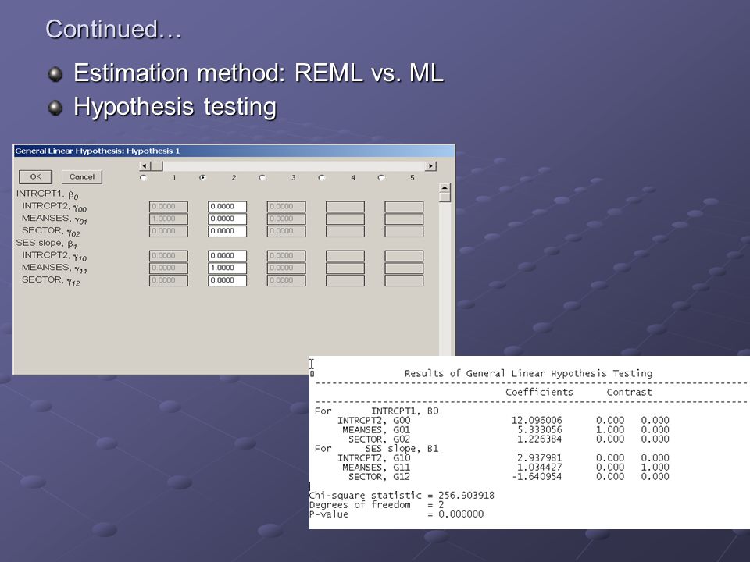Click column 5 field for SECTOR γ12
The image size is (750, 562).
point(404,280)
